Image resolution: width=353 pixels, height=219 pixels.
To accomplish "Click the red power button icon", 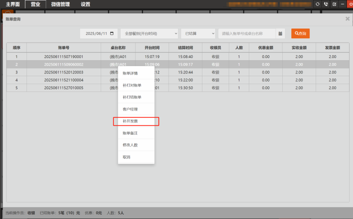I will (350, 4).
